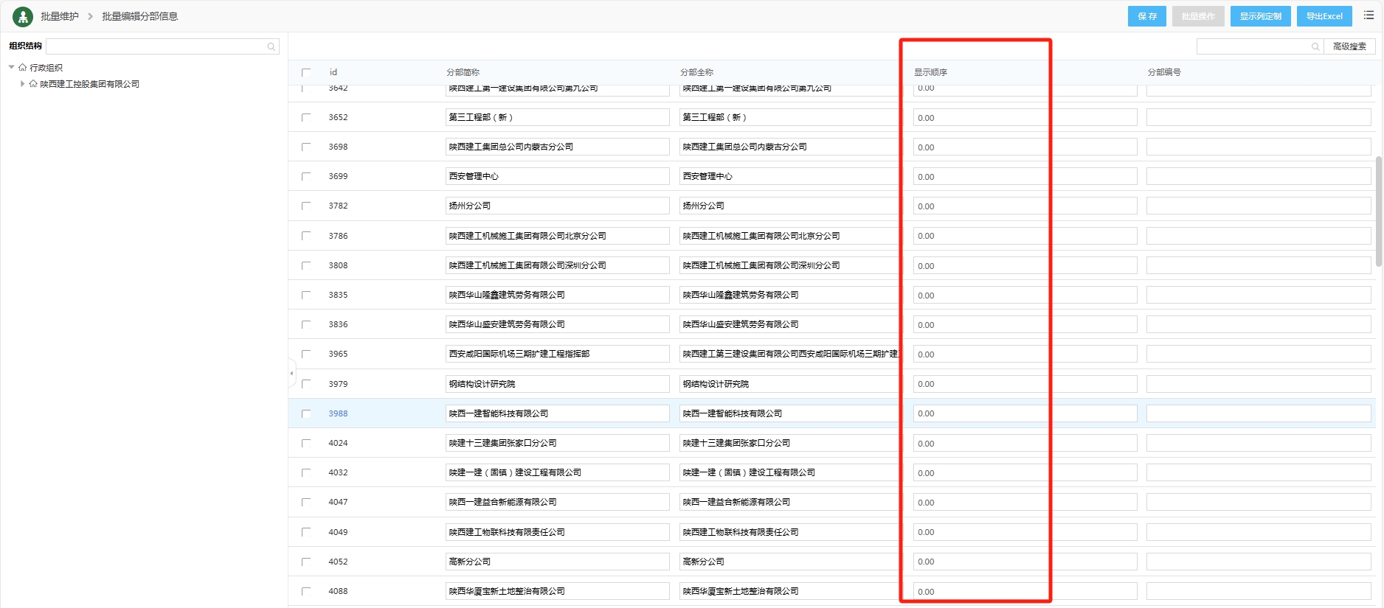Open the list menu icon at top right
This screenshot has width=1384, height=608.
(1369, 15)
